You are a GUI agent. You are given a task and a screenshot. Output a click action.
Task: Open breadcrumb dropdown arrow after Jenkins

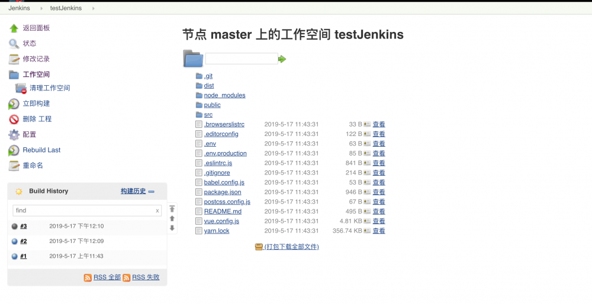point(41,8)
